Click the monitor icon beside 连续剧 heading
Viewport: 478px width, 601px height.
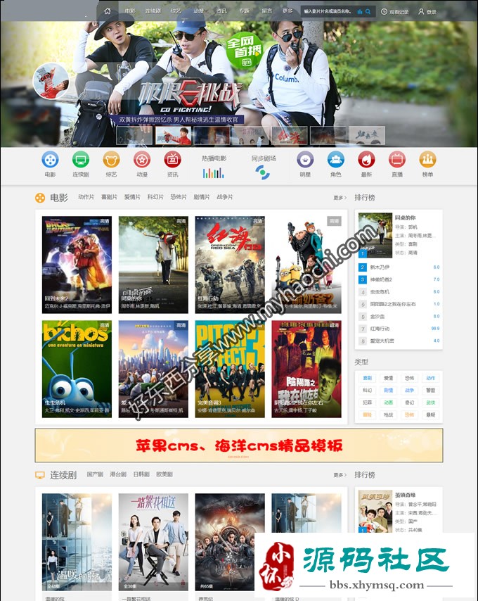[x=40, y=475]
